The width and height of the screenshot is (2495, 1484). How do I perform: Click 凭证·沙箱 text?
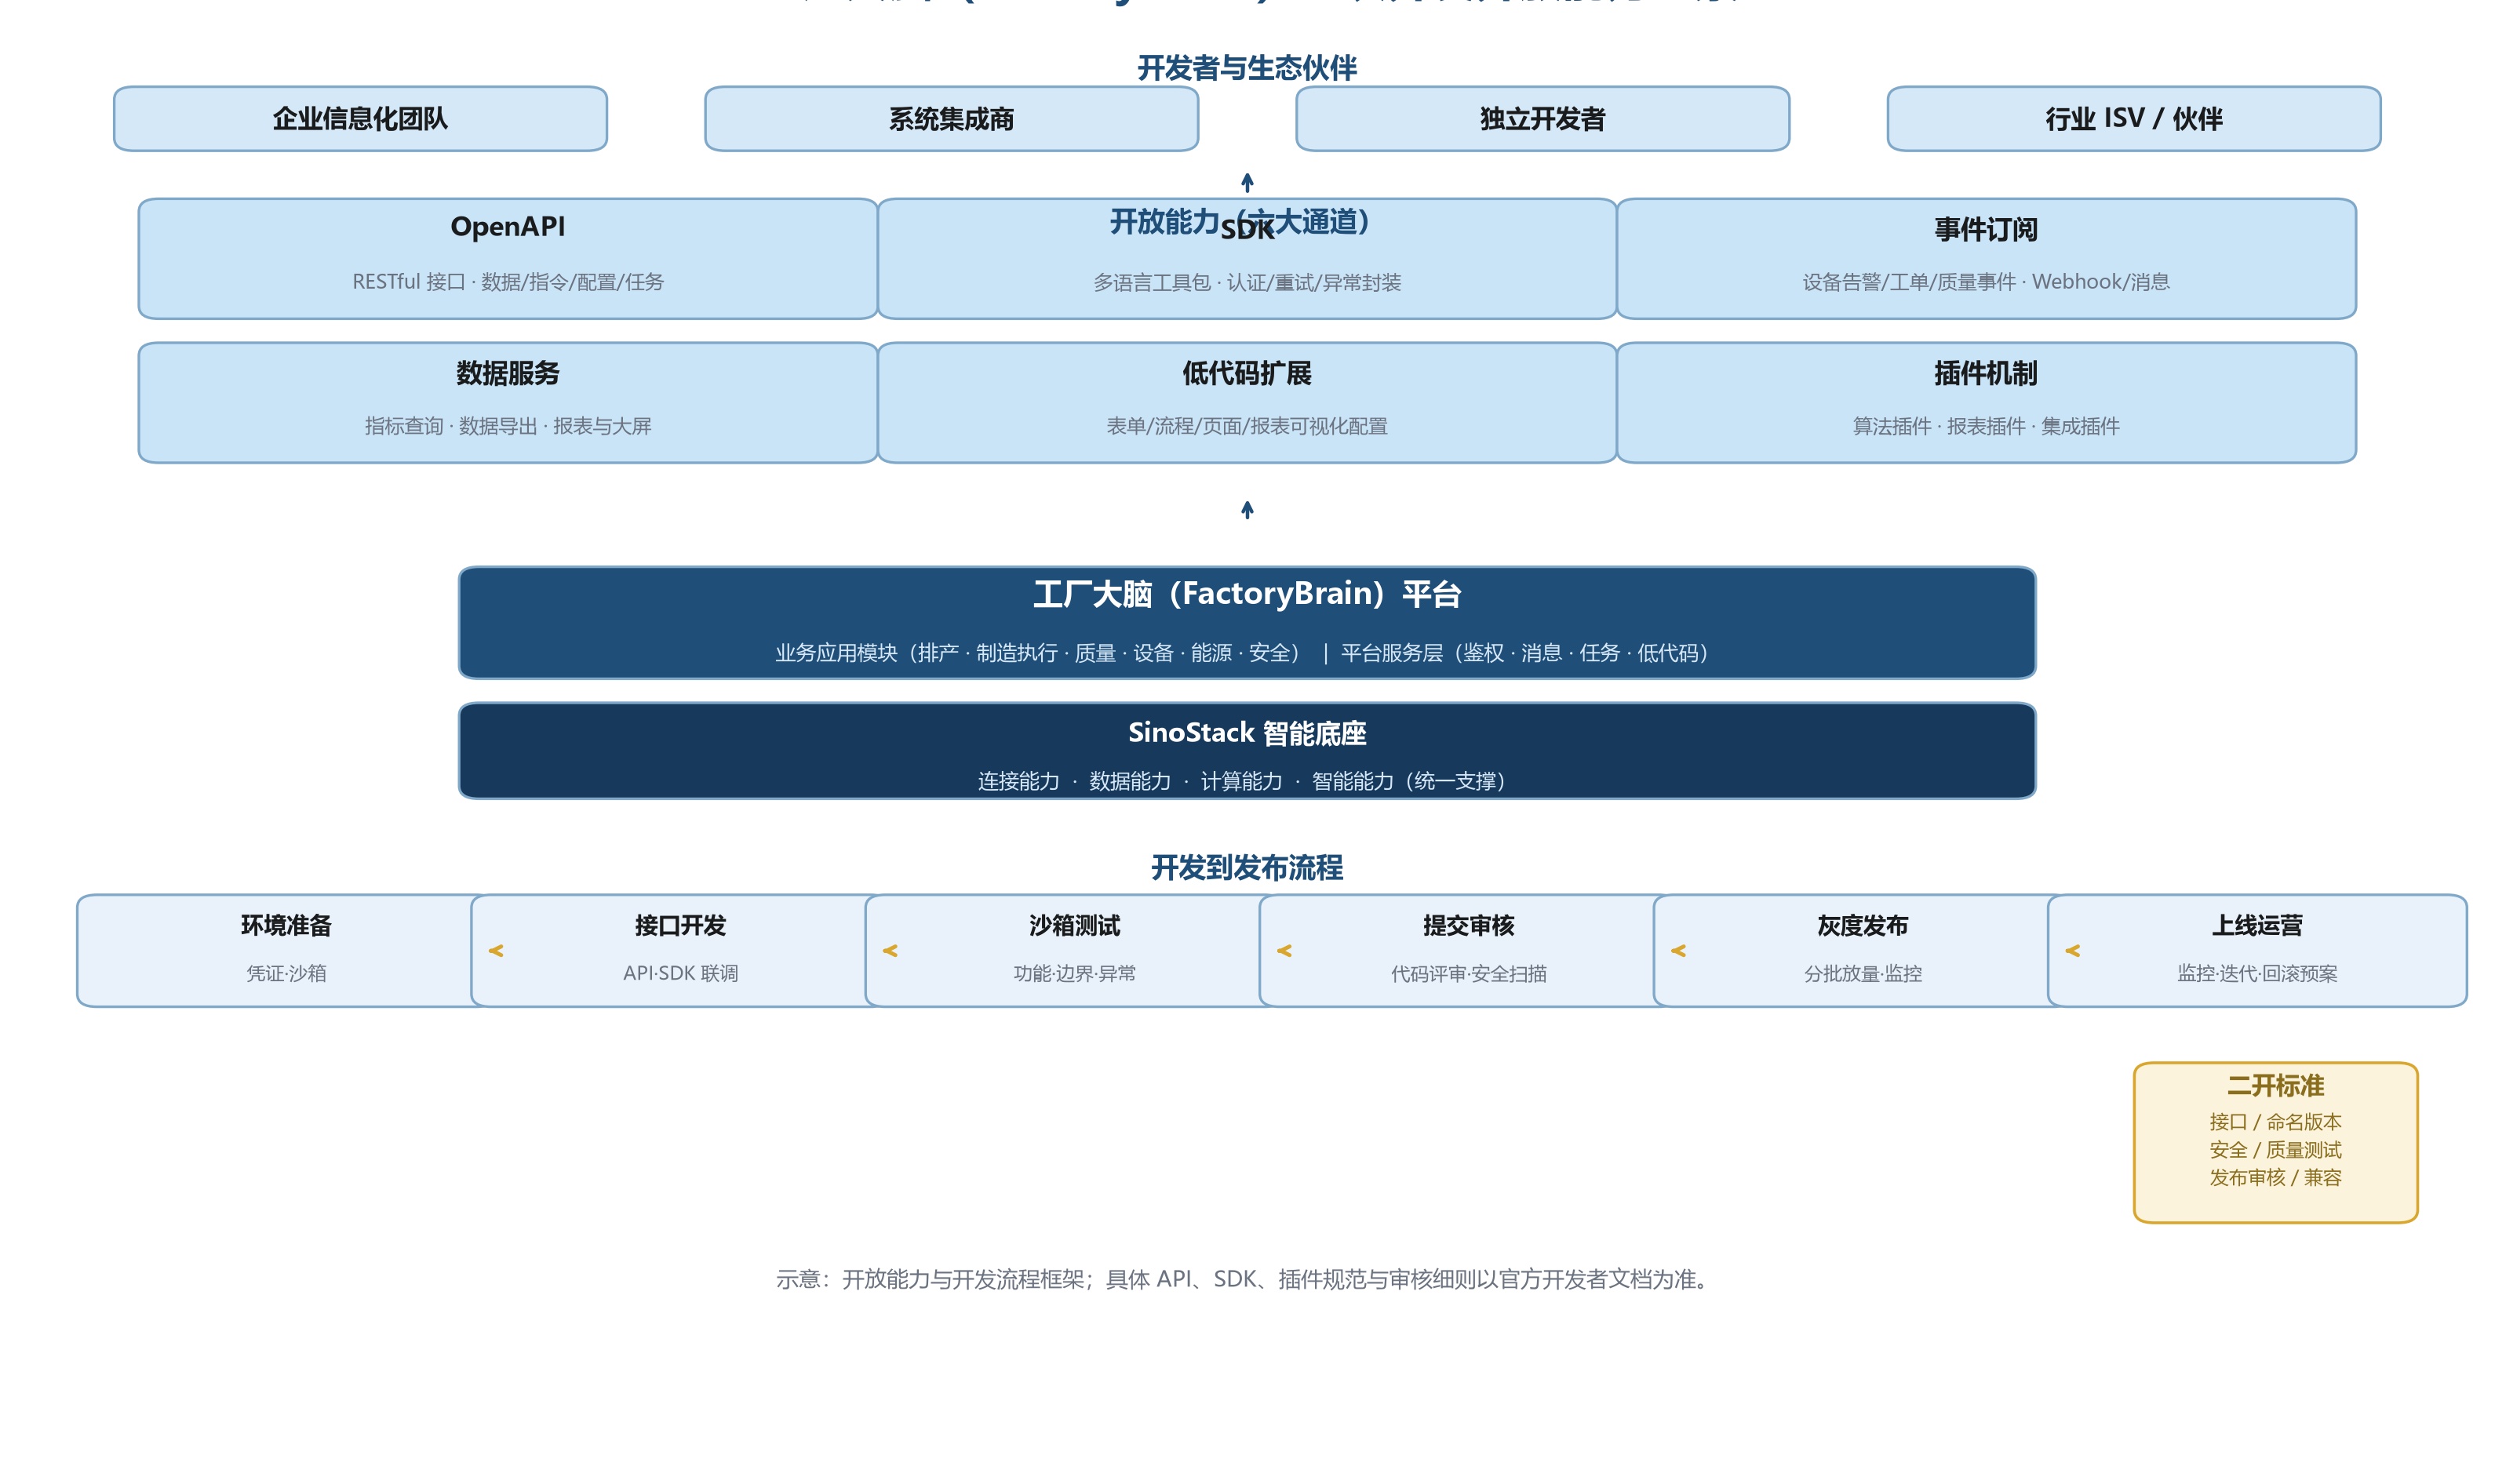[286, 973]
